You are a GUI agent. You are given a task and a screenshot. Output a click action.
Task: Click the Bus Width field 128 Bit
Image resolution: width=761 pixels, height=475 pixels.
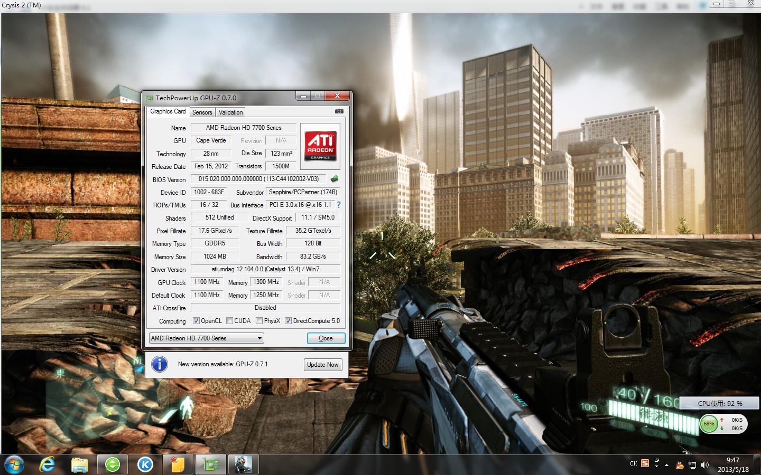313,243
